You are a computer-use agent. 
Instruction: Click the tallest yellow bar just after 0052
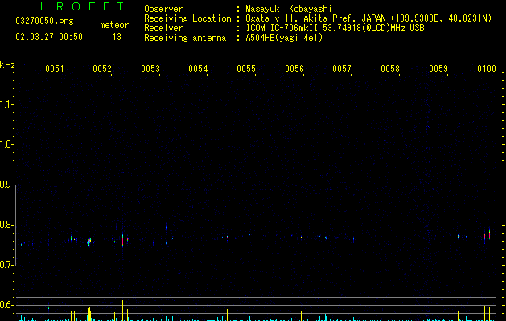click(x=122, y=311)
